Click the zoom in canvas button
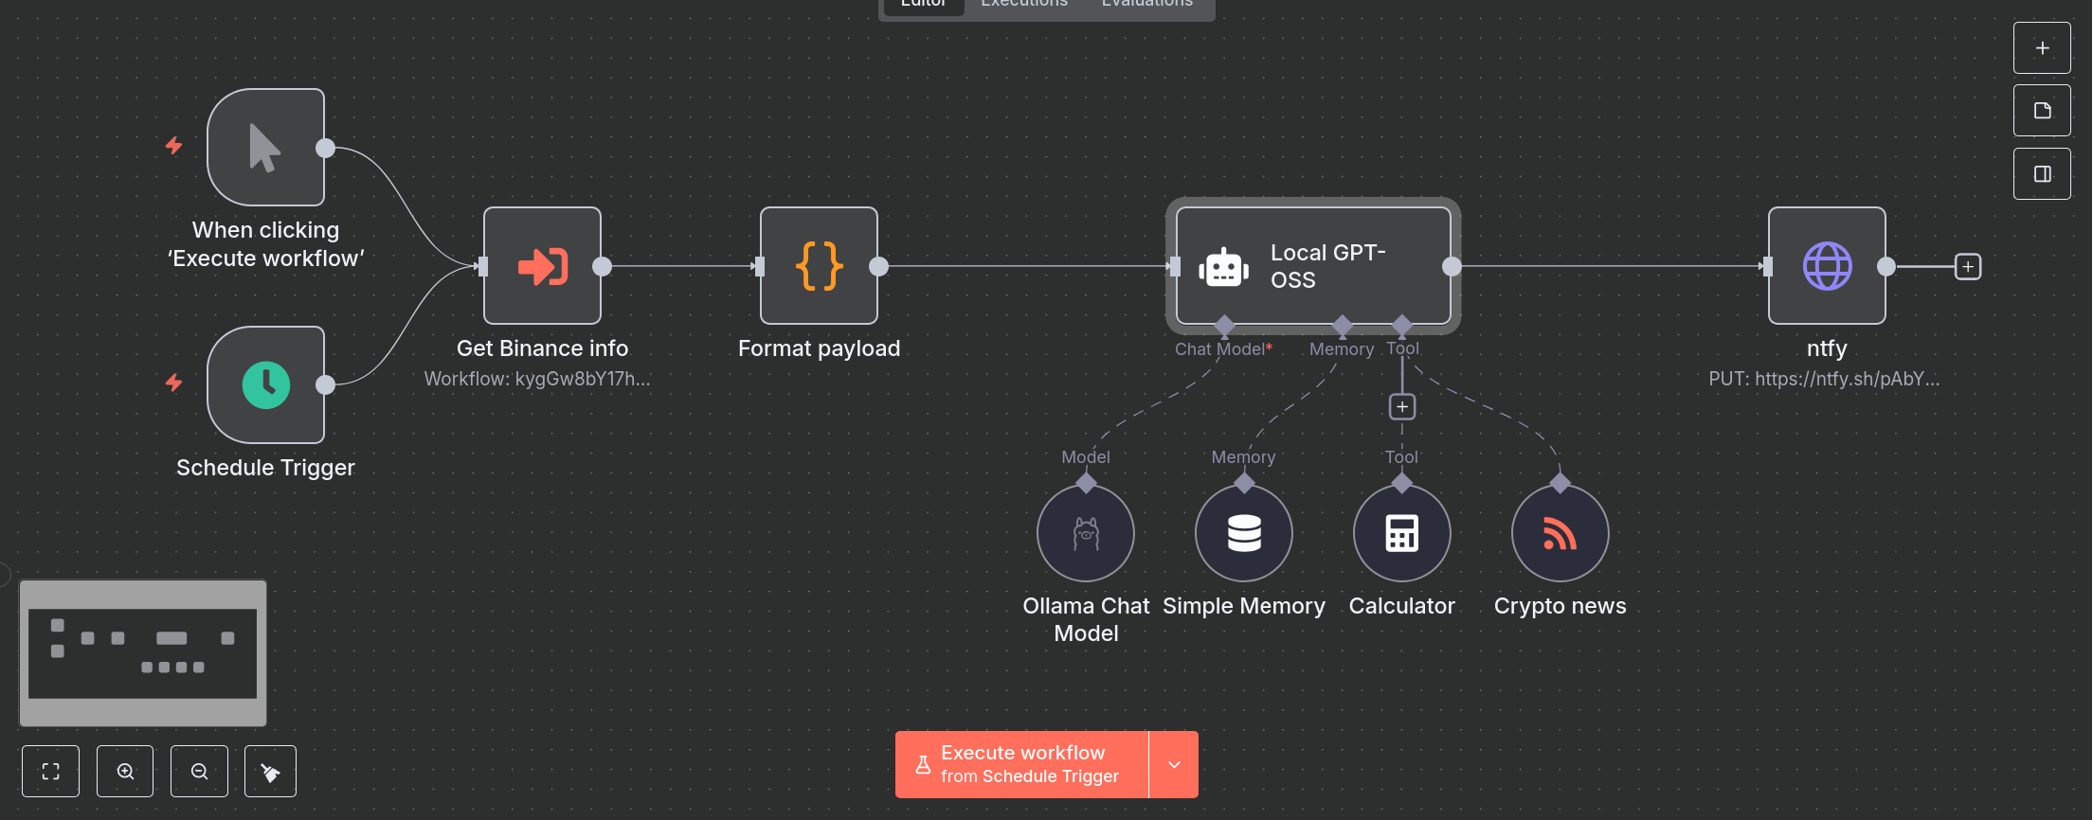 pyautogui.click(x=125, y=772)
